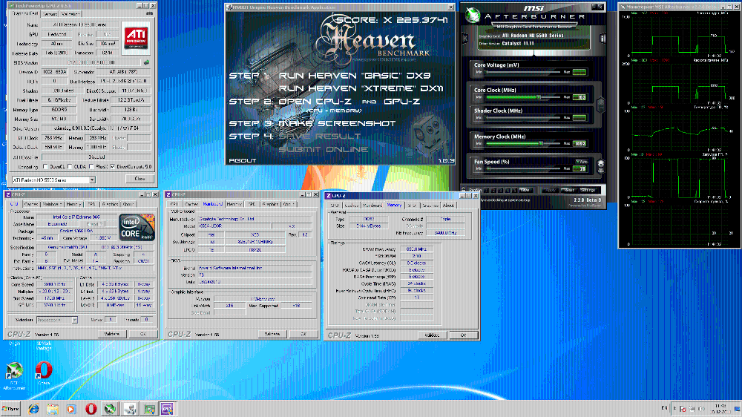This screenshot has height=417, width=742.
Task: Open Settings in MSI Afterburner
Action: coord(588,190)
